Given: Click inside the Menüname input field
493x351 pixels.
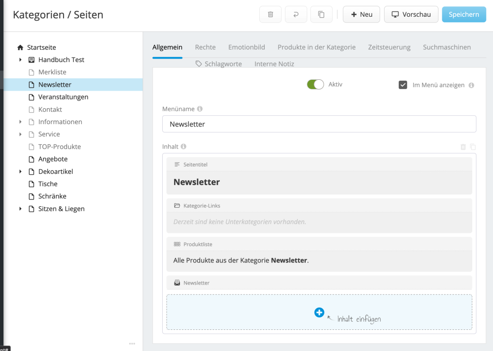Looking at the screenshot, I should click(319, 124).
